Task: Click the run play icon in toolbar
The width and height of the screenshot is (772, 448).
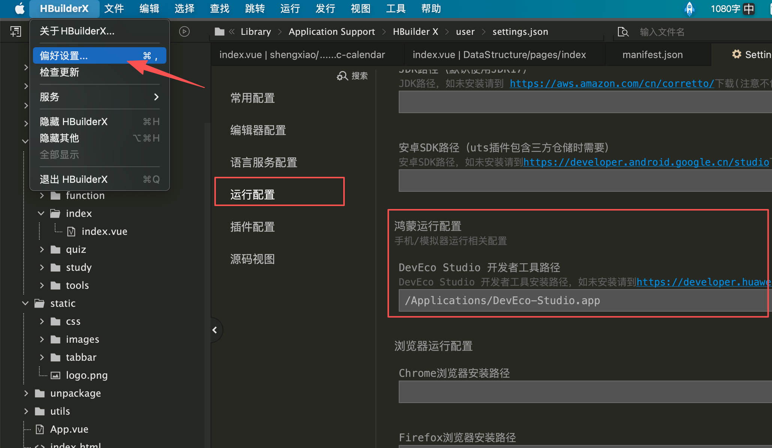Action: coord(184,31)
